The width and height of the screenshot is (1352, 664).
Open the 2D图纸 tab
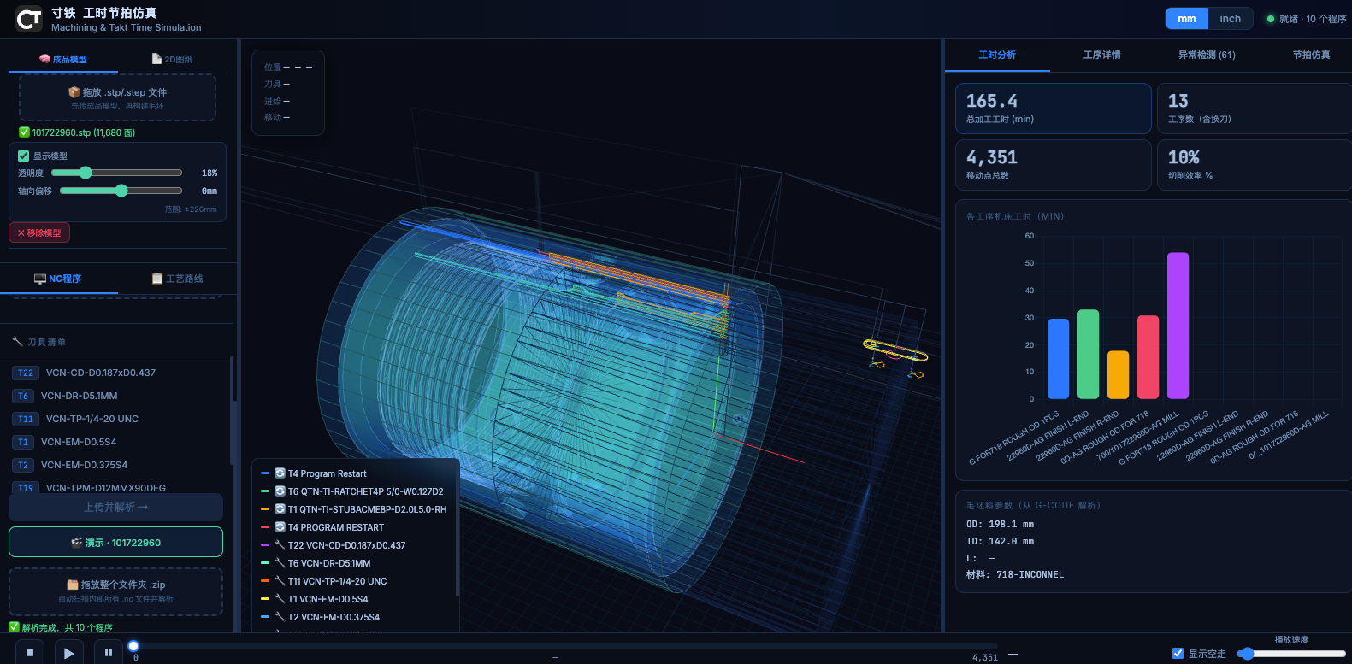(x=172, y=59)
